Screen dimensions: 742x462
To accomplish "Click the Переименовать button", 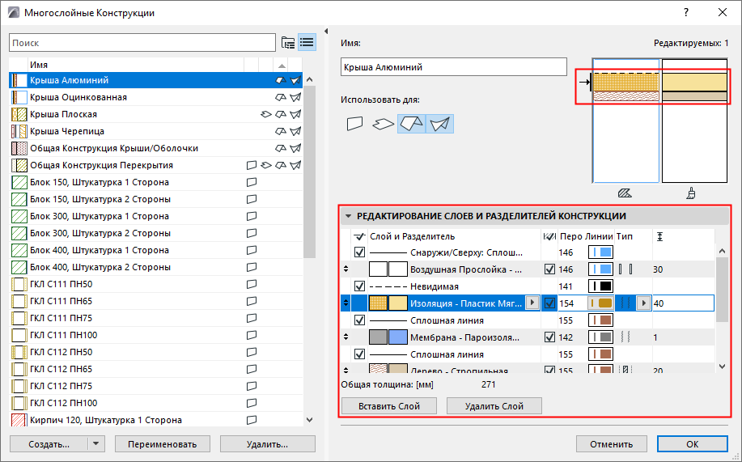I will 163,444.
